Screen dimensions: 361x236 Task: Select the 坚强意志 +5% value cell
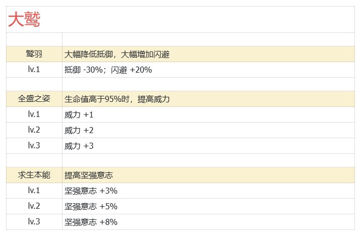pos(209,206)
